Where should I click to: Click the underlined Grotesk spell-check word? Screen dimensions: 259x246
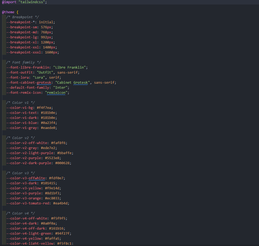(x=80, y=82)
